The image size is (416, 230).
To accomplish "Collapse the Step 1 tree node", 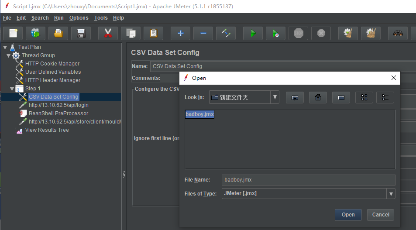I will [12, 89].
